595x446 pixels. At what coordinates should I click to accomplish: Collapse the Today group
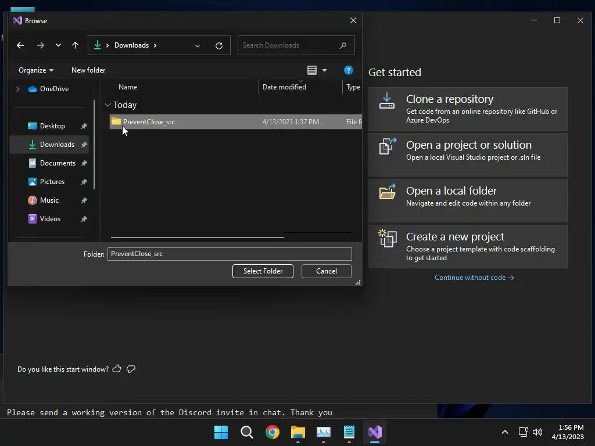[107, 105]
